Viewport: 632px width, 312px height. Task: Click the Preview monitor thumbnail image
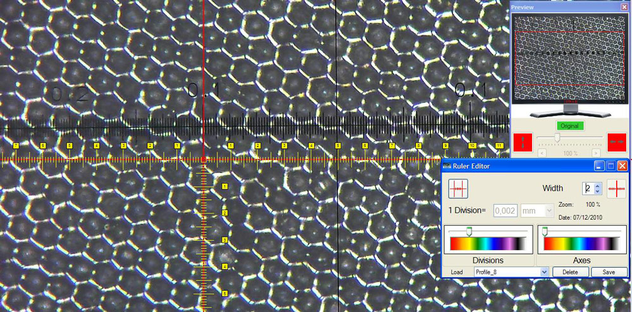click(x=570, y=58)
